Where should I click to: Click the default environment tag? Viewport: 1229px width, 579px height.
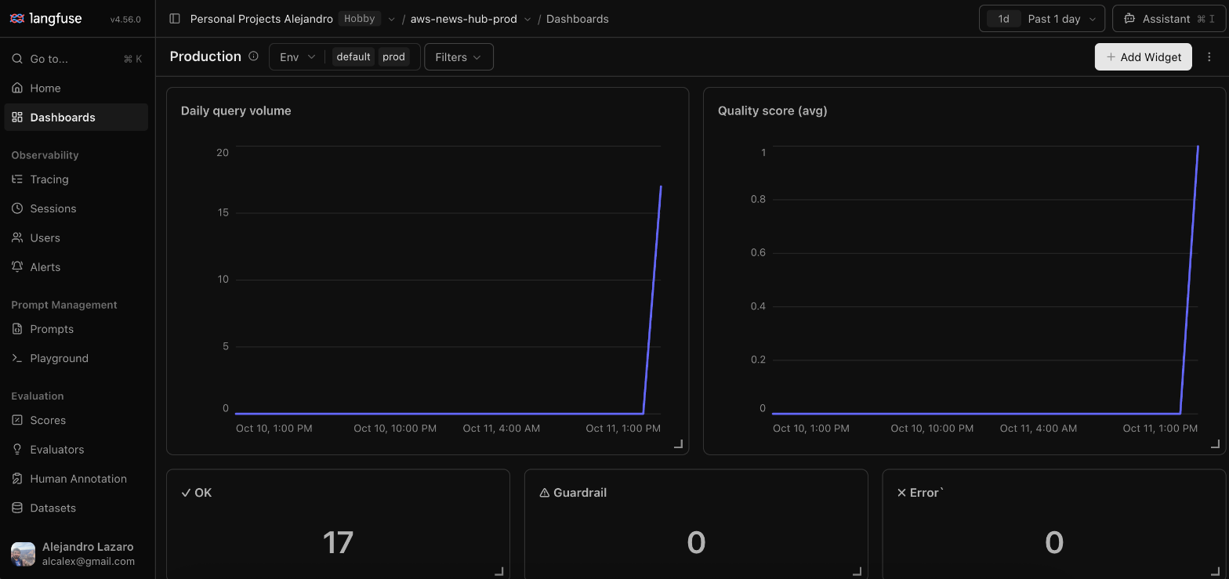(x=353, y=57)
